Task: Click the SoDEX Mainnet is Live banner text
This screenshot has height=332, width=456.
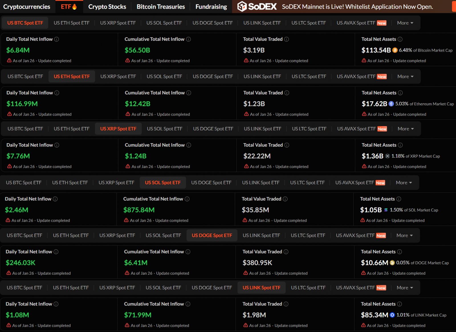Action: point(357,7)
